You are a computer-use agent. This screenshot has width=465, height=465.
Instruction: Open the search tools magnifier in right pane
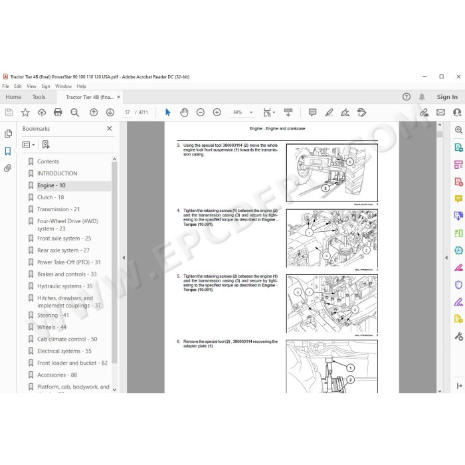point(458,130)
